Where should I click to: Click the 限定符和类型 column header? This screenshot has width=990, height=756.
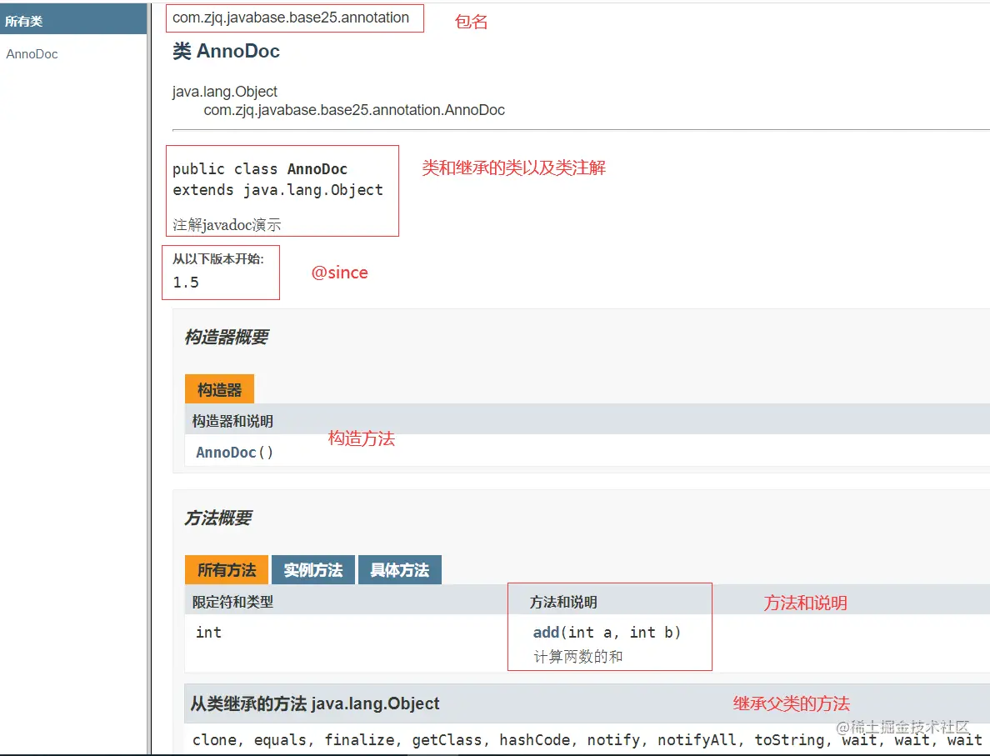point(232,602)
